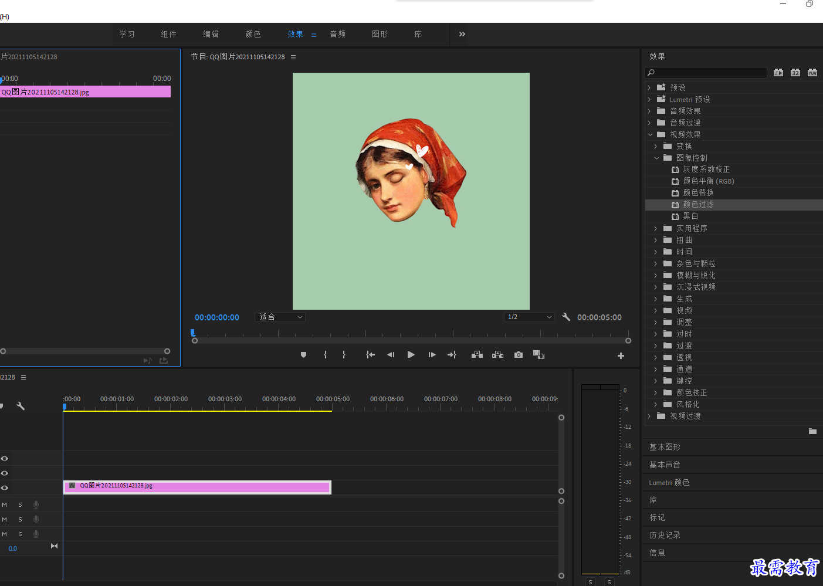Switch to 学习 workspace
Image resolution: width=823 pixels, height=586 pixels.
[127, 34]
